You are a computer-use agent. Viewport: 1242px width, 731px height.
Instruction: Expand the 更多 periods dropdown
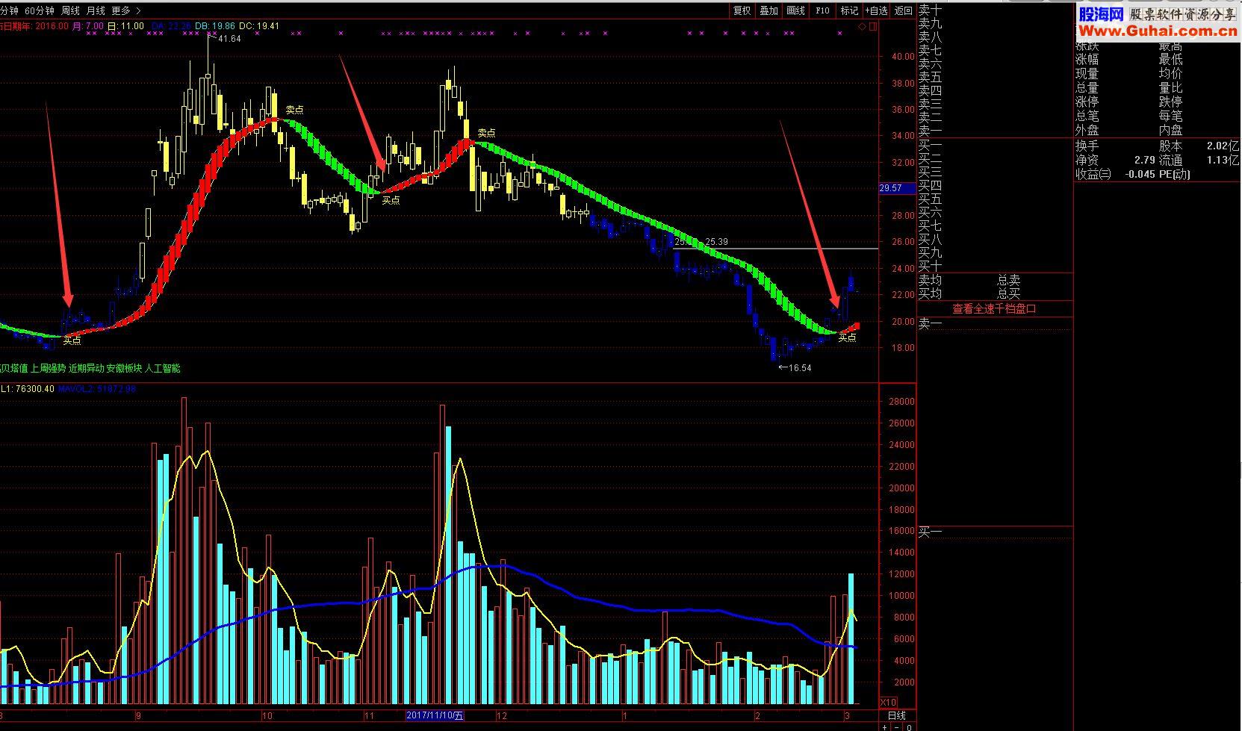[125, 10]
